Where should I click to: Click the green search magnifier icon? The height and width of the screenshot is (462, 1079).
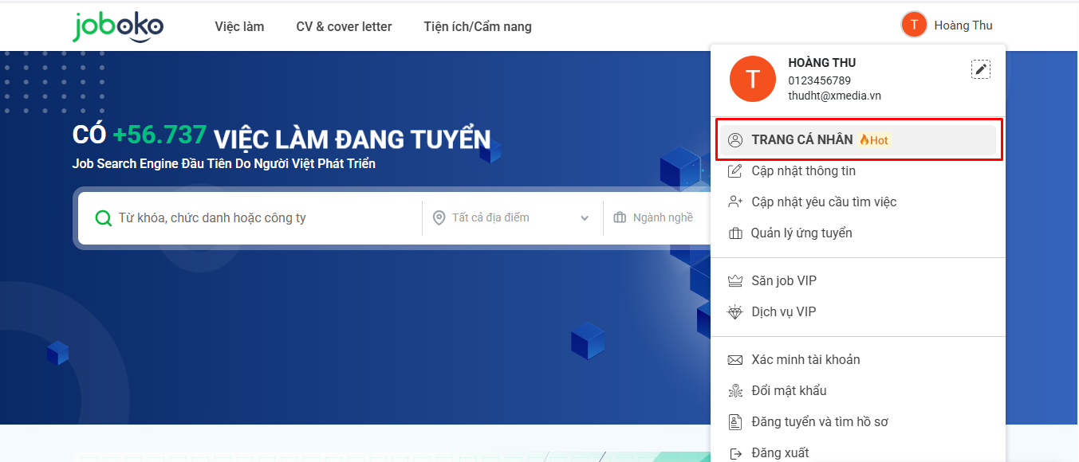(x=104, y=218)
